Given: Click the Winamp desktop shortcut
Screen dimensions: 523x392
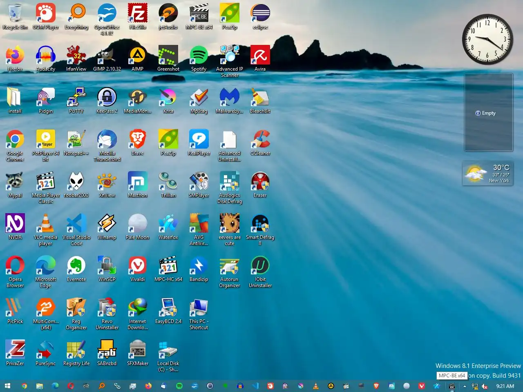Looking at the screenshot, I should (x=107, y=227).
